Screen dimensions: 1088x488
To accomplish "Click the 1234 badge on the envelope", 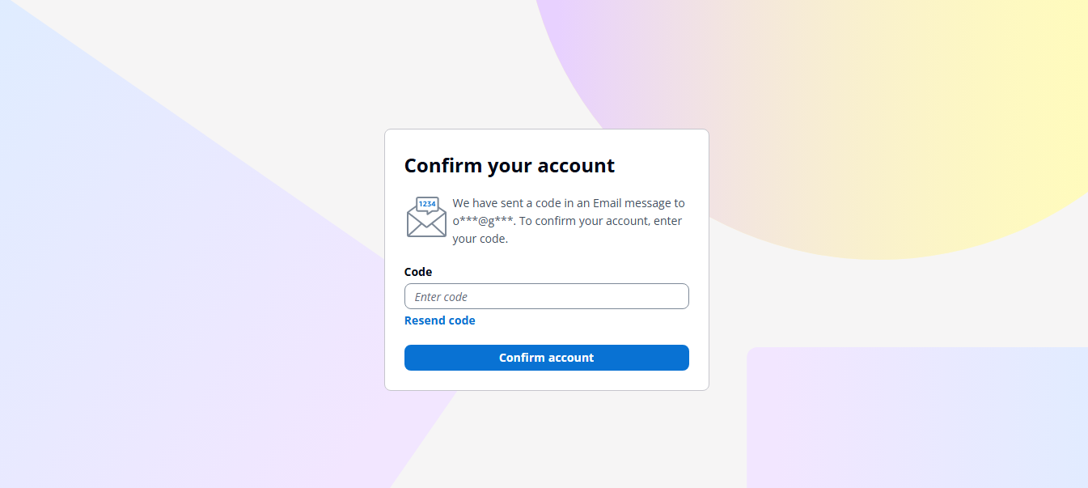I will 425,204.
